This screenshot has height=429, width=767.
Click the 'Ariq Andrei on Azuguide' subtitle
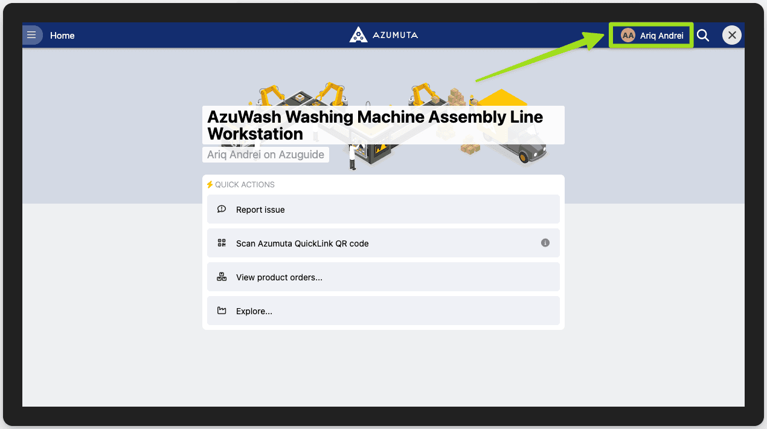click(266, 155)
